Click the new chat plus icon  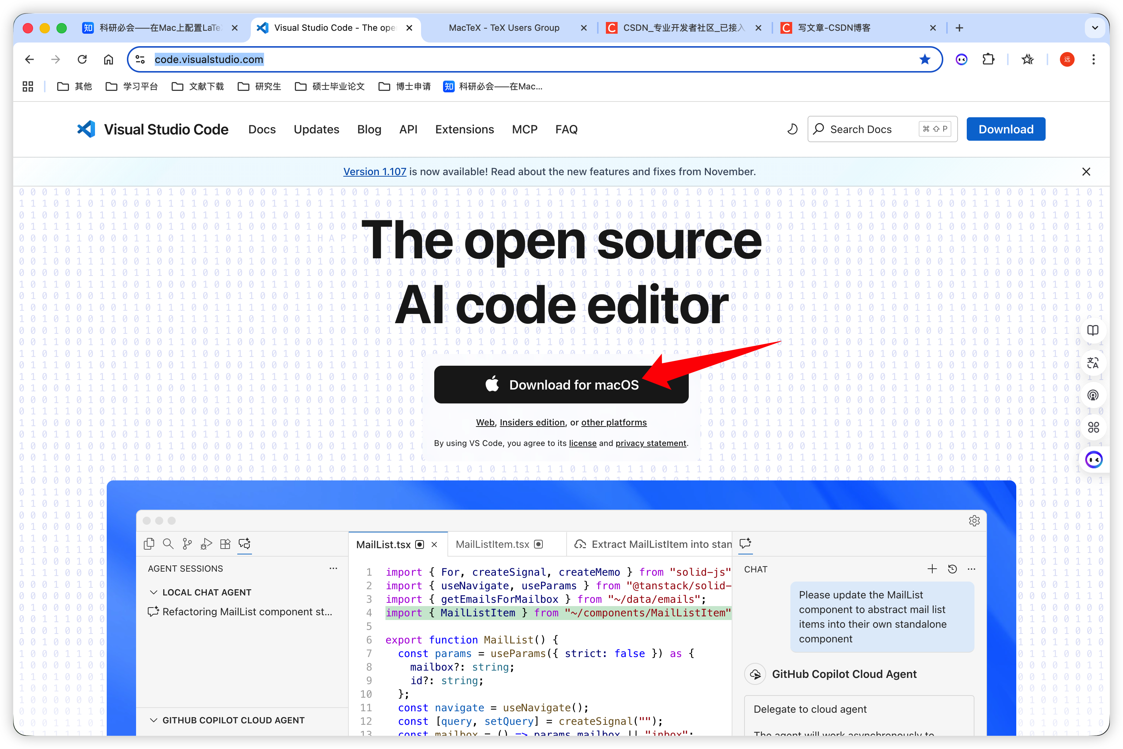[932, 569]
